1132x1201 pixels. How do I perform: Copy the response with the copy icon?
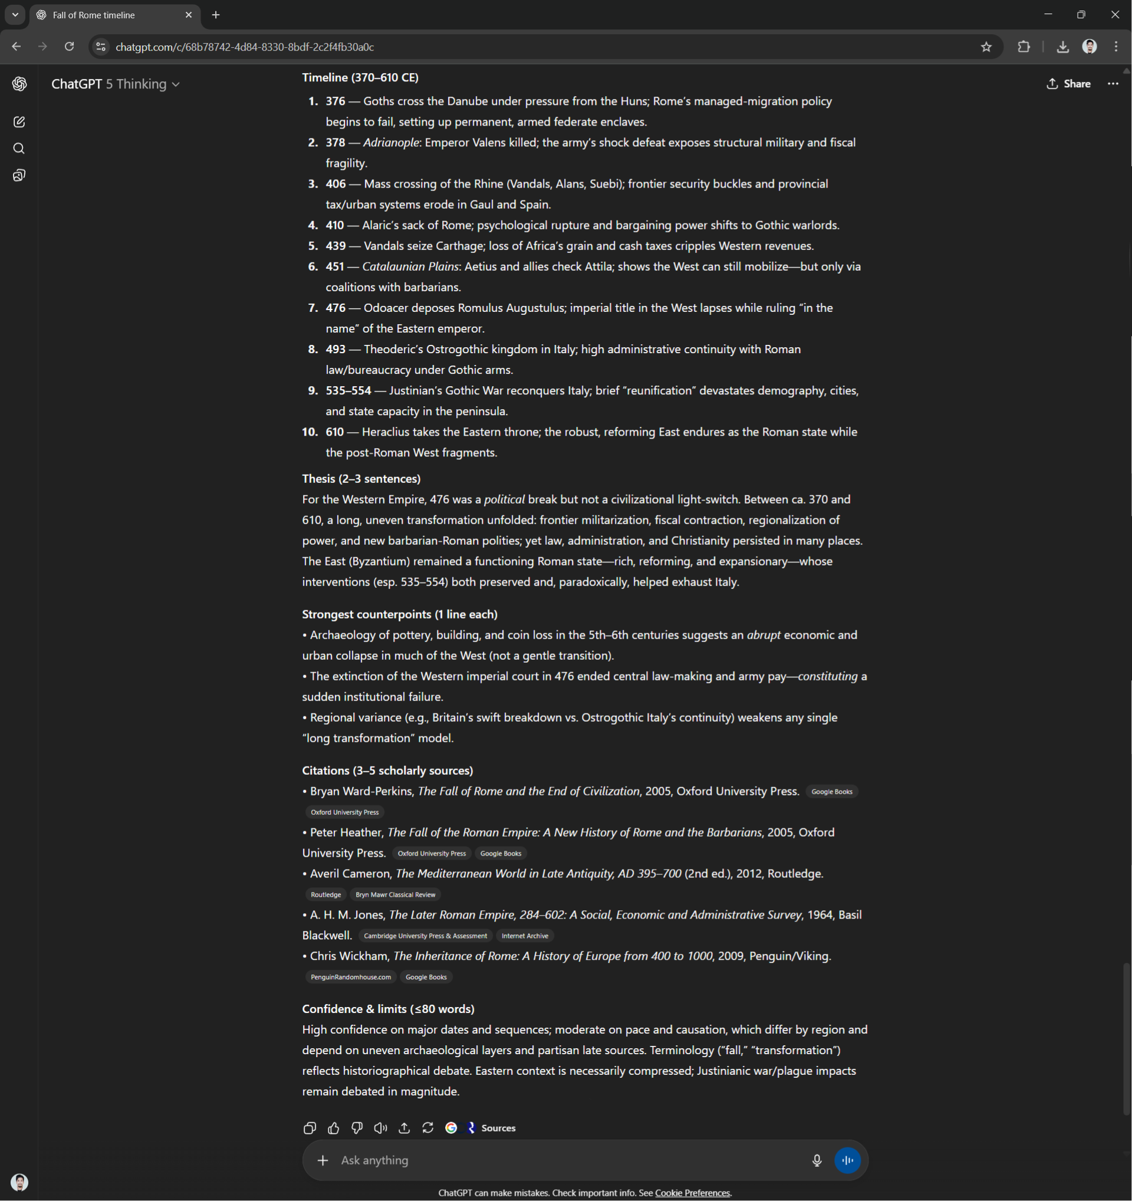click(310, 1128)
